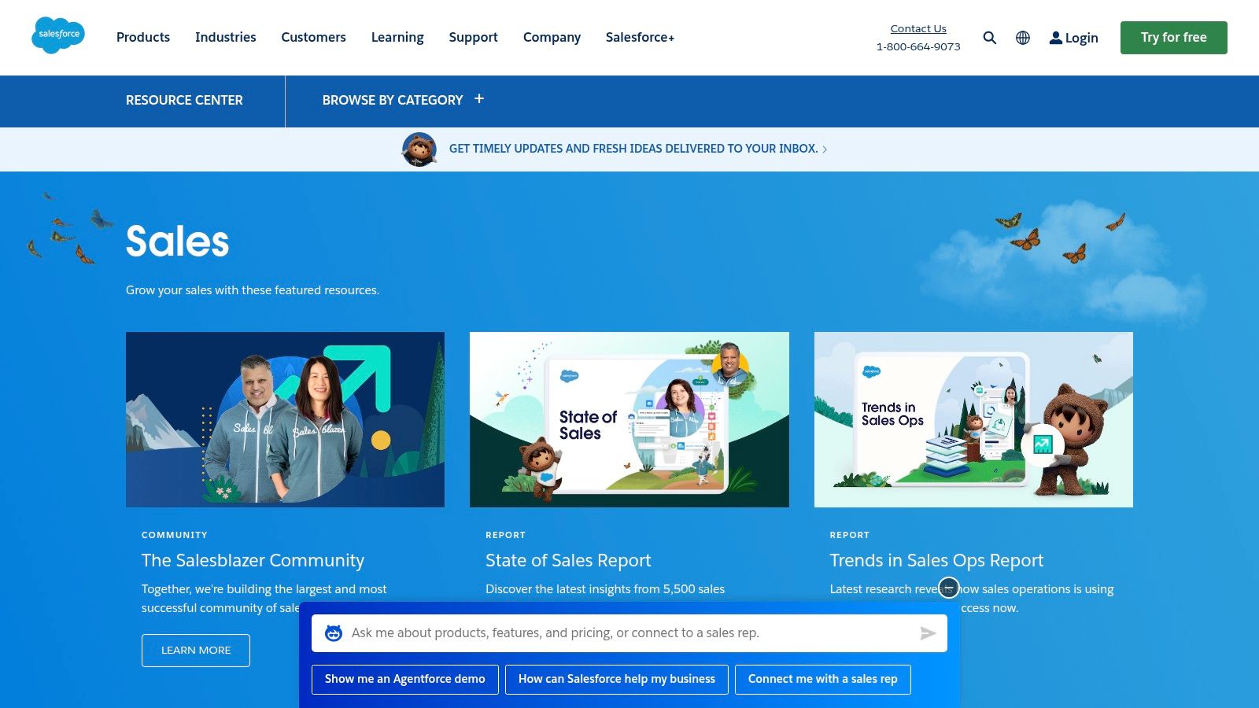Image resolution: width=1259 pixels, height=708 pixels.
Task: Click the Try for free button
Action: point(1174,38)
